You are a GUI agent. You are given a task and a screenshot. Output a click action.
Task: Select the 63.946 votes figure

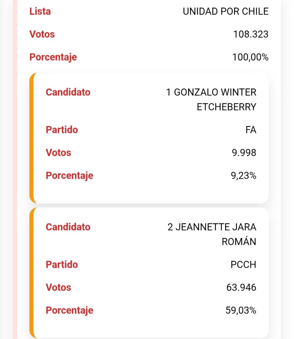(241, 288)
